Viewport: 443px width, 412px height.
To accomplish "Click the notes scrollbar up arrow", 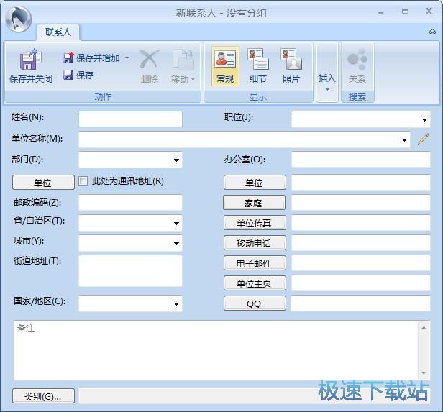I will click(x=424, y=328).
